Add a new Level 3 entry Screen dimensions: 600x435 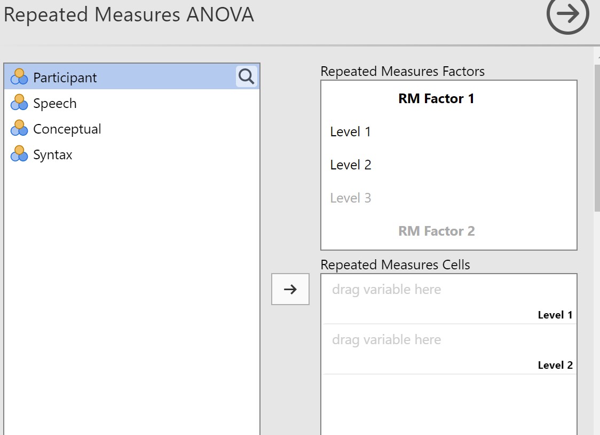351,198
